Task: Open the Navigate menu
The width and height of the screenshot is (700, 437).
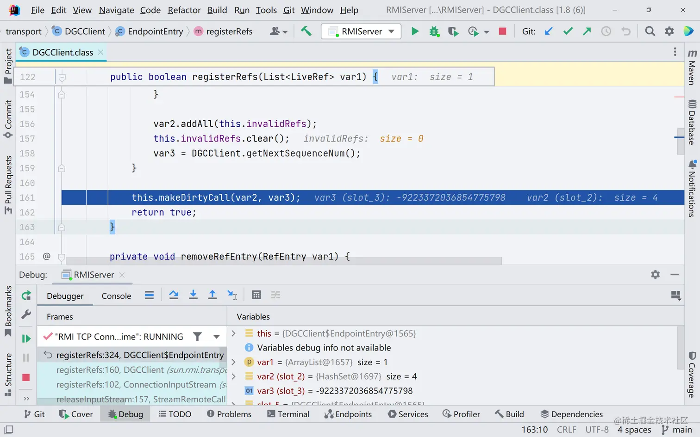Action: [117, 10]
